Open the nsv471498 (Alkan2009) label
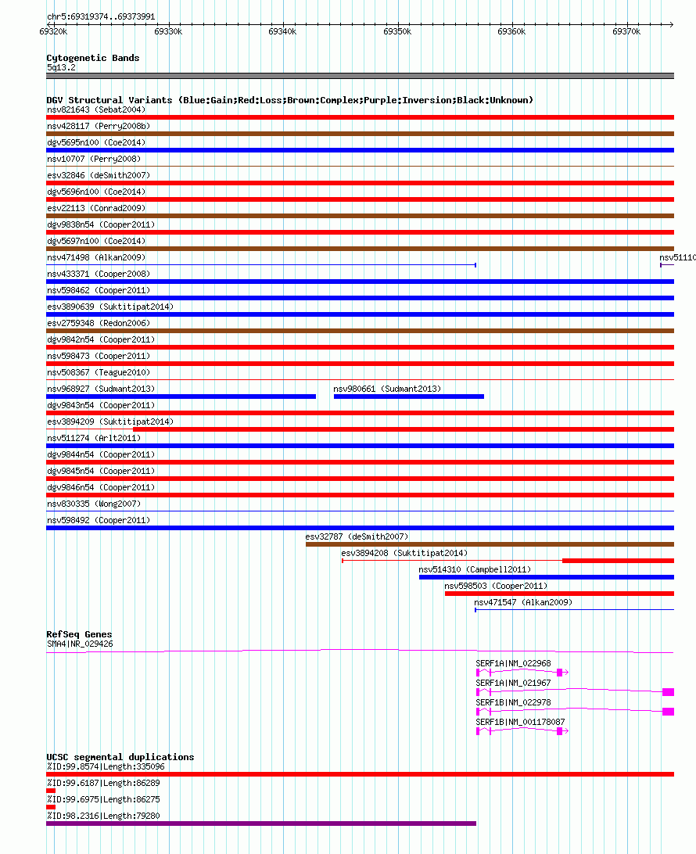The image size is (696, 854). (96, 257)
